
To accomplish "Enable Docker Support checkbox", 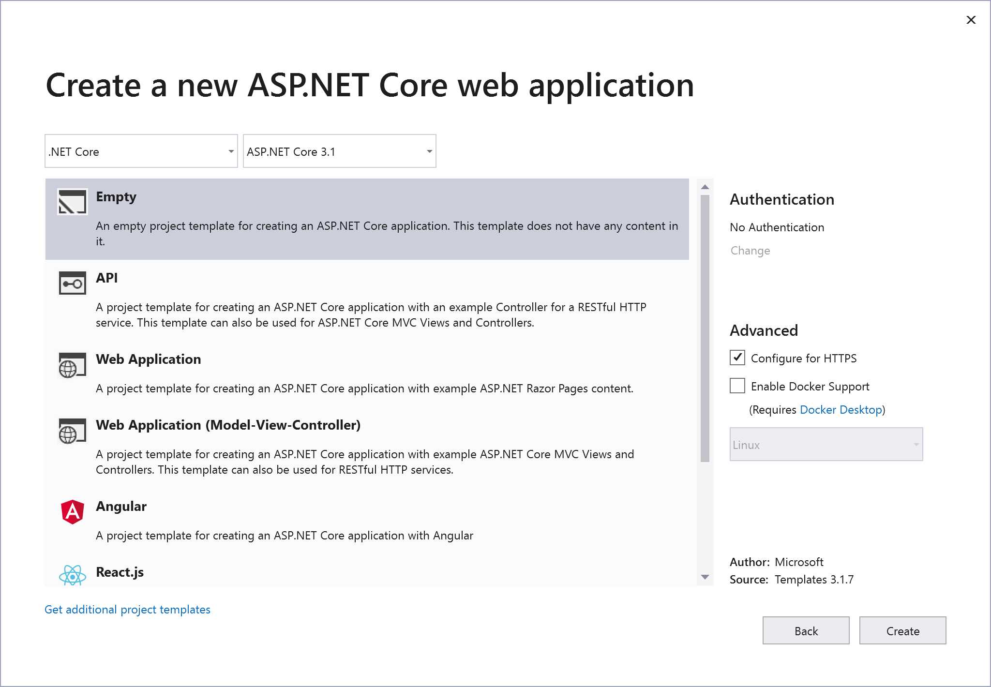I will 737,386.
